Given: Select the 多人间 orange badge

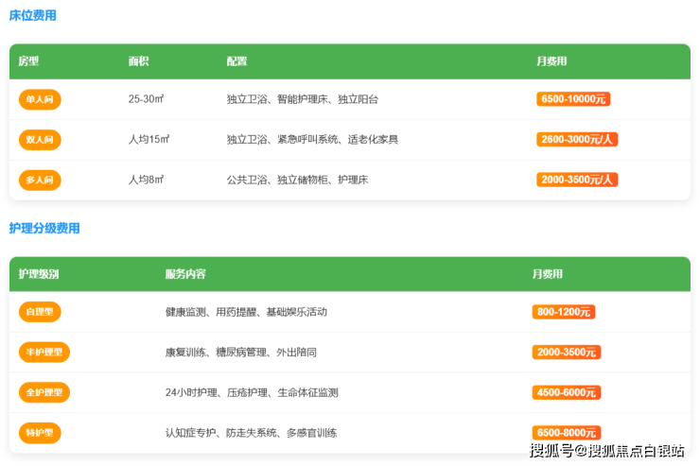Looking at the screenshot, I should coord(40,180).
